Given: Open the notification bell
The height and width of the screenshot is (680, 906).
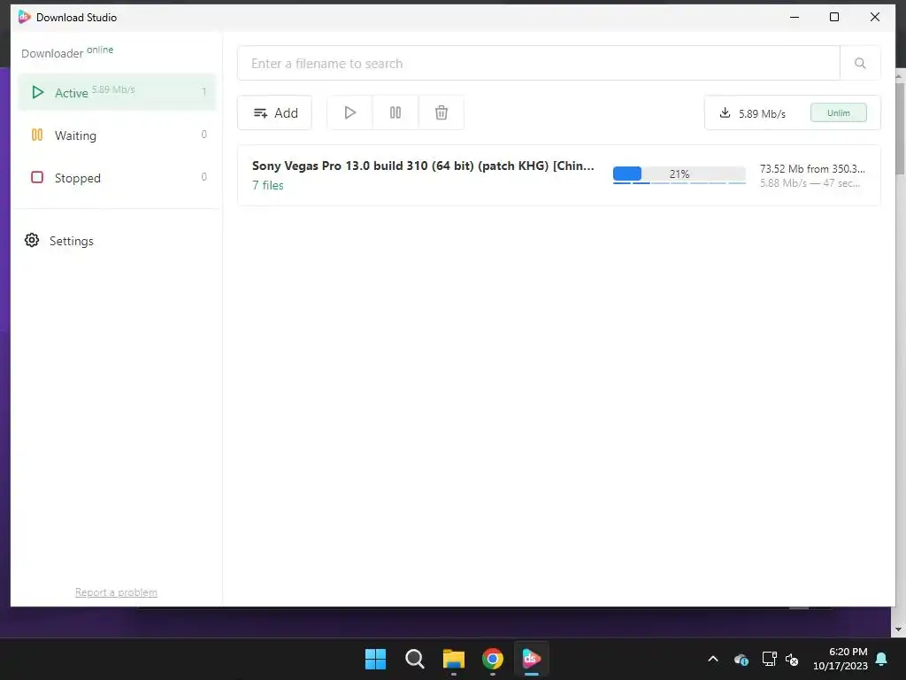Looking at the screenshot, I should (x=882, y=659).
